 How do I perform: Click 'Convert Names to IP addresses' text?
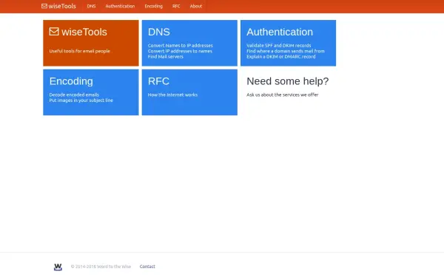180,46
